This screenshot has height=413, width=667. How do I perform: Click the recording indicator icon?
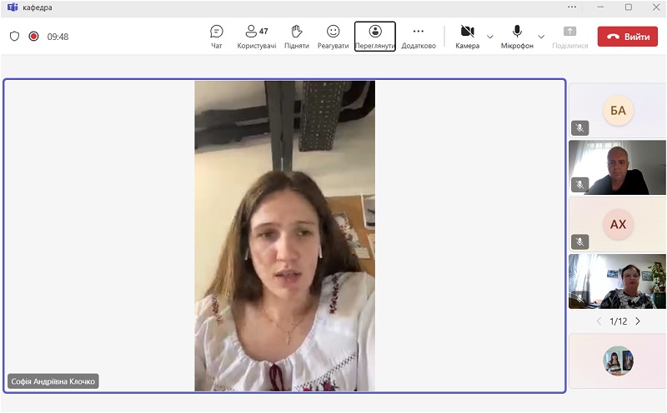point(34,37)
